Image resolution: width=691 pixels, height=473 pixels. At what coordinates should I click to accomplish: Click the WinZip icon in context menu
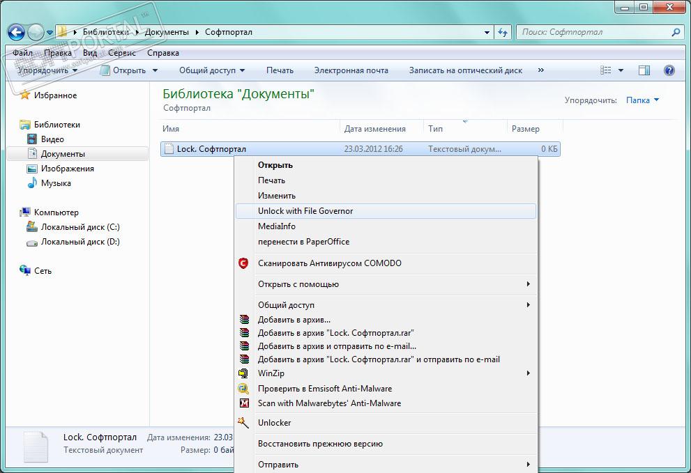tap(243, 373)
